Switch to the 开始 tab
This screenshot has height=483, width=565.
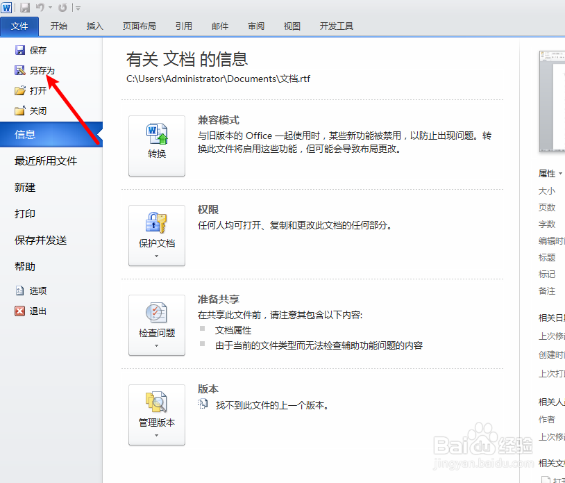click(59, 26)
